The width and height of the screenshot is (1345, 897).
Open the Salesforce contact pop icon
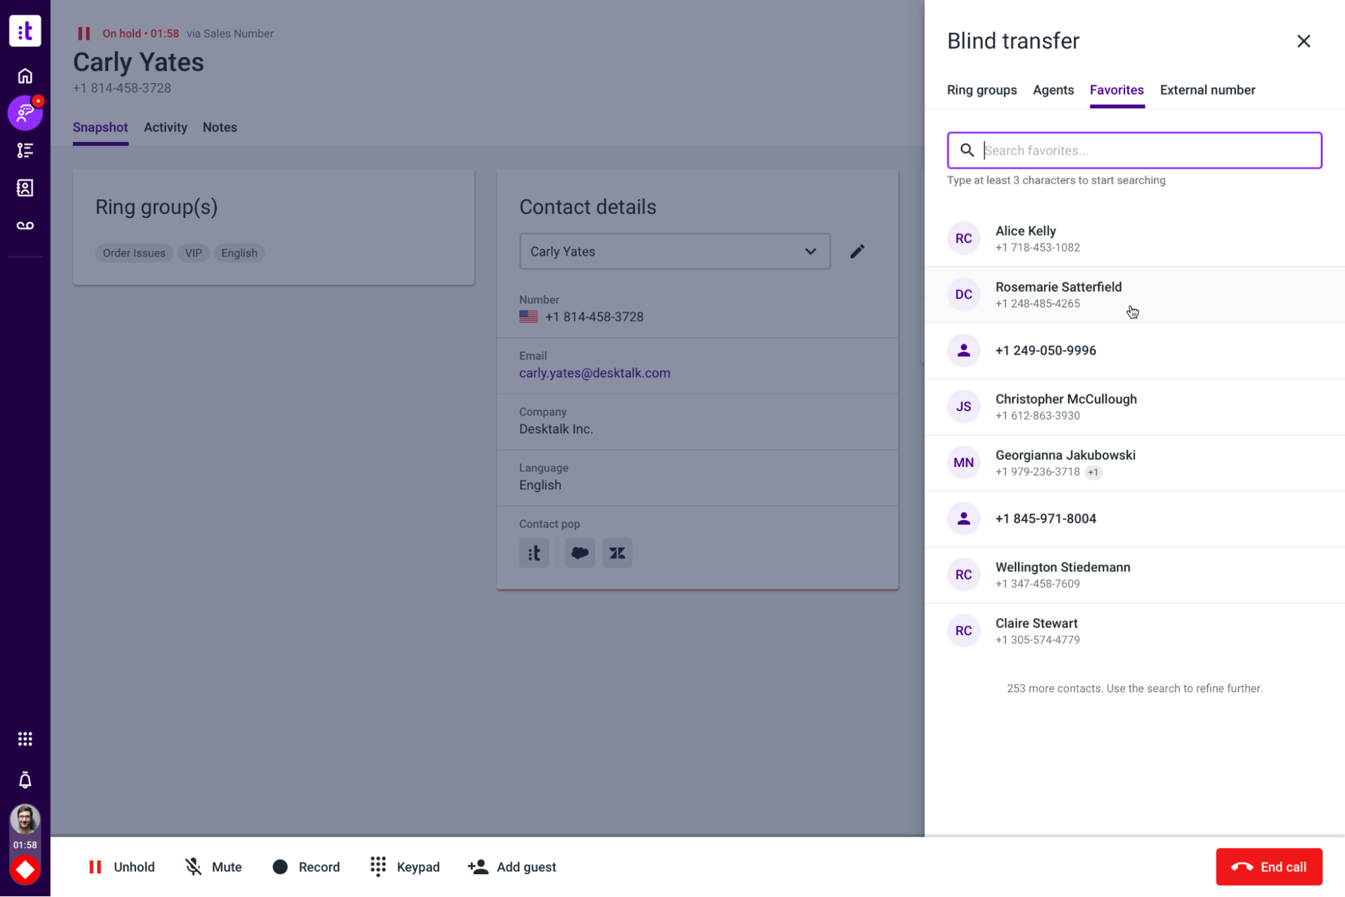point(579,552)
